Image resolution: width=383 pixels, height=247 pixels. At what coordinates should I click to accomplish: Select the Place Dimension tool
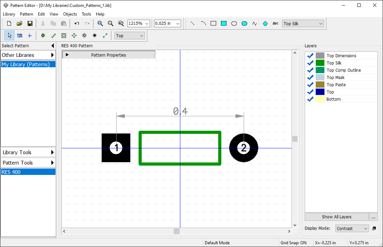click(x=105, y=36)
